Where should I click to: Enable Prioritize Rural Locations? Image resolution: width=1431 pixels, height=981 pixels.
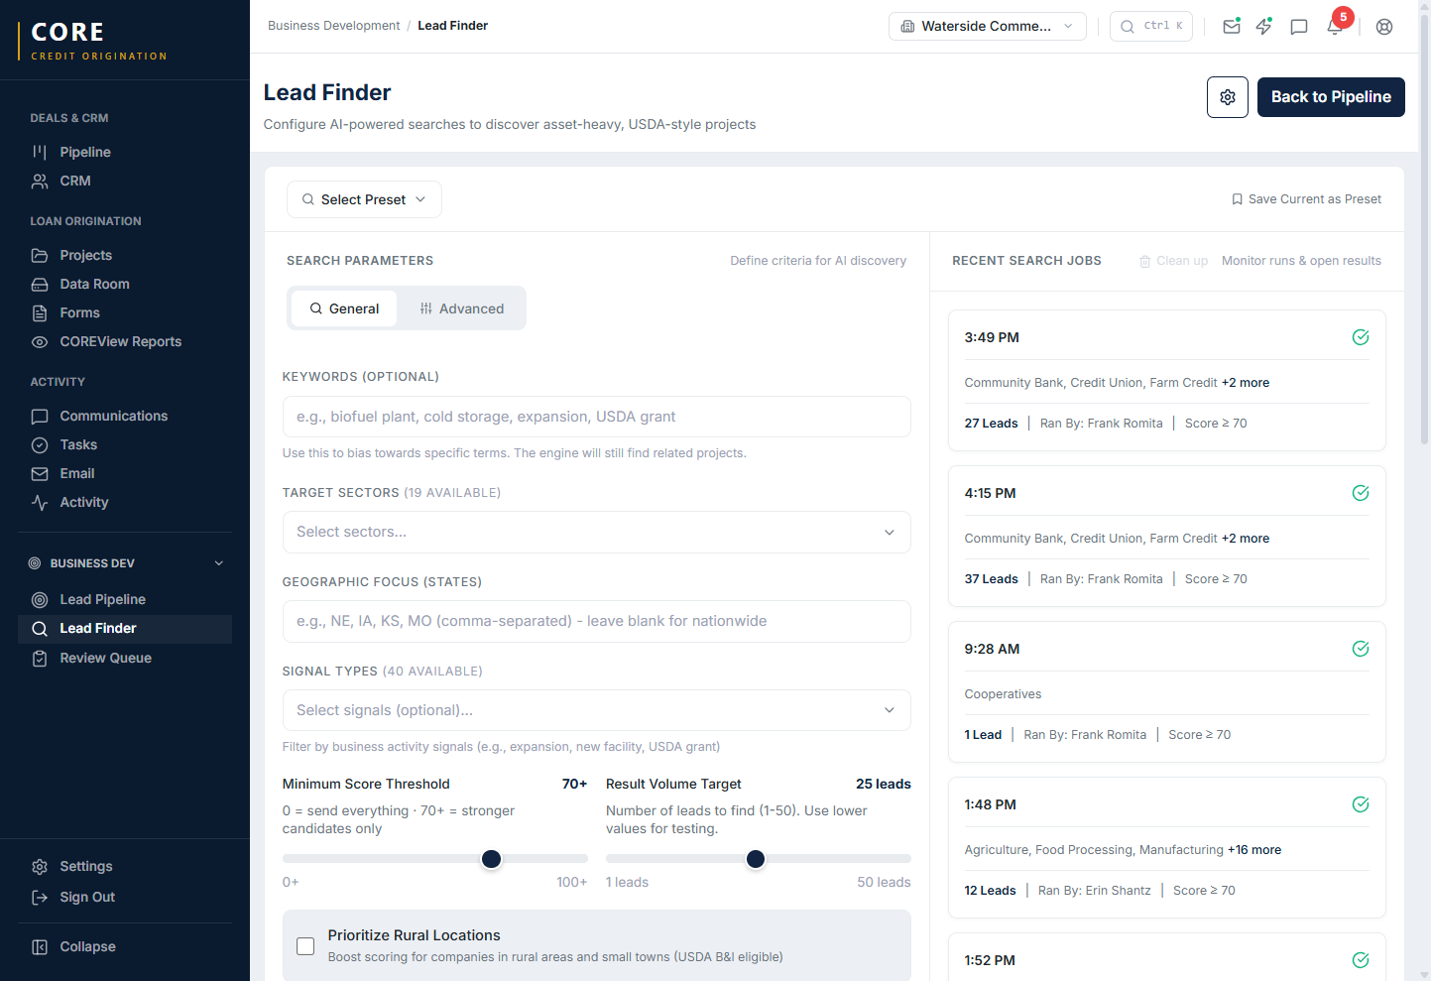click(x=305, y=946)
